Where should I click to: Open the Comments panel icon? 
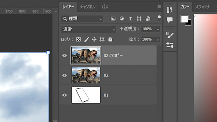(170, 20)
